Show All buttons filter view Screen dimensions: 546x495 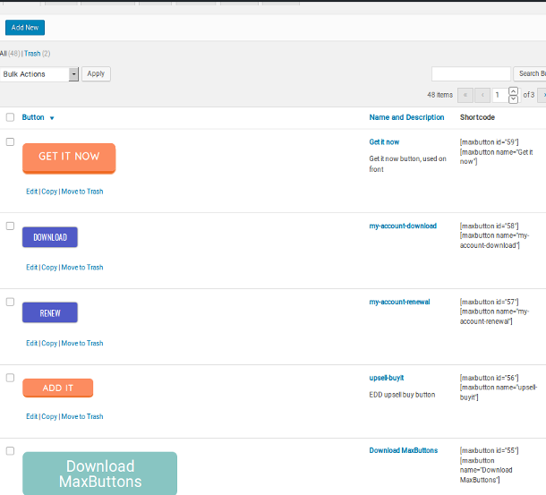click(x=4, y=54)
